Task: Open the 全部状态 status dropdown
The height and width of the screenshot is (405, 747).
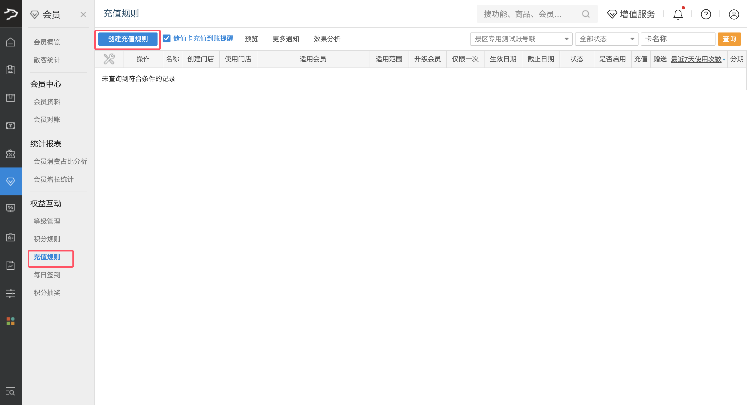Action: [x=606, y=39]
